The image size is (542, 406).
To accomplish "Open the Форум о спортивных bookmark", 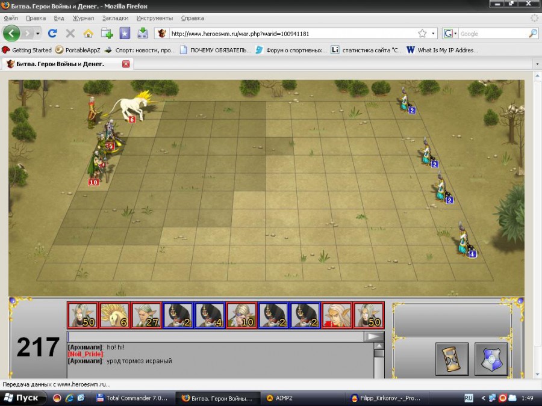I will 291,50.
